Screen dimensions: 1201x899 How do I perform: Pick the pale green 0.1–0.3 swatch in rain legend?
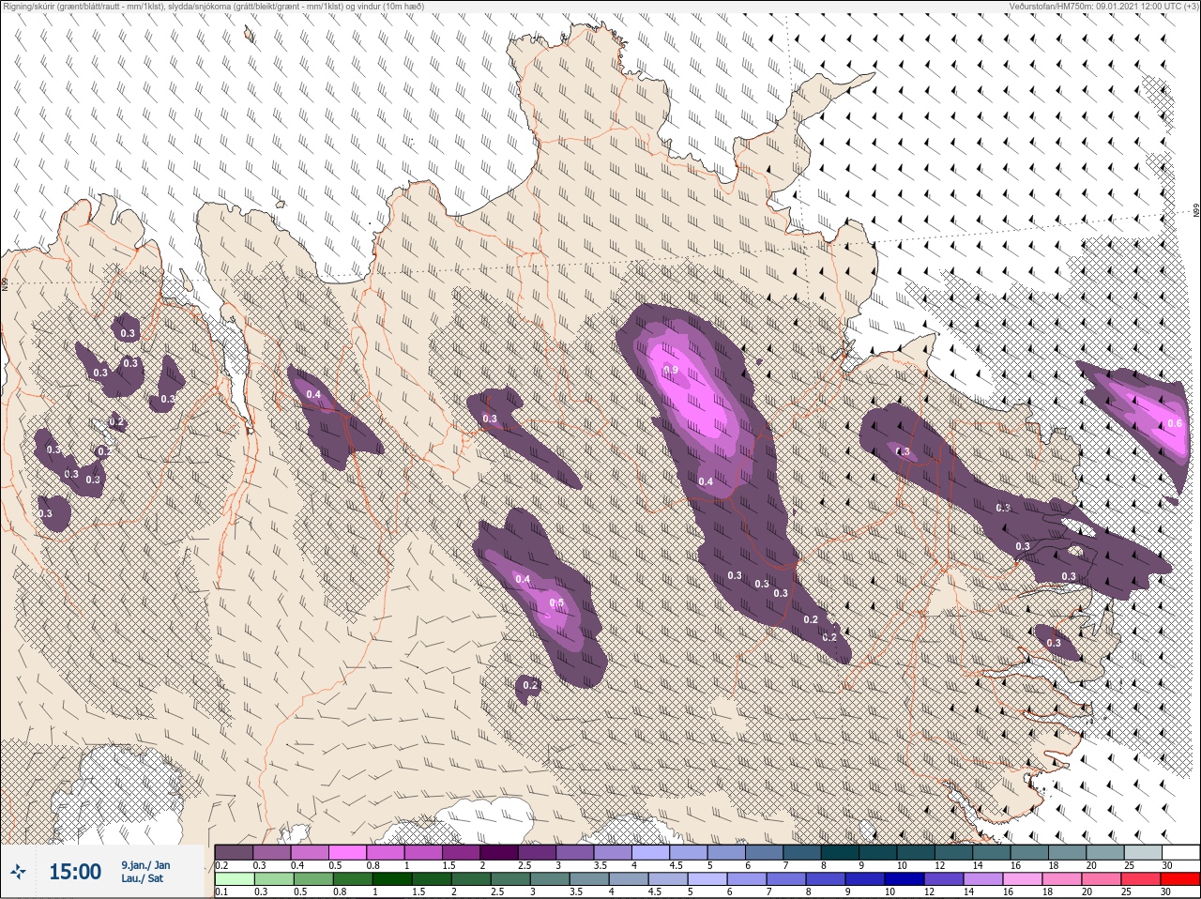pyautogui.click(x=234, y=879)
